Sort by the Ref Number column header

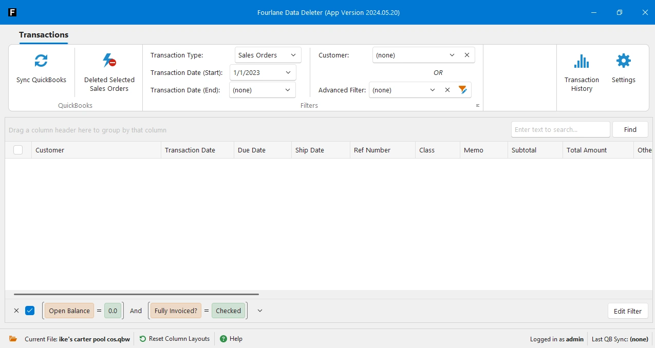tap(383, 150)
